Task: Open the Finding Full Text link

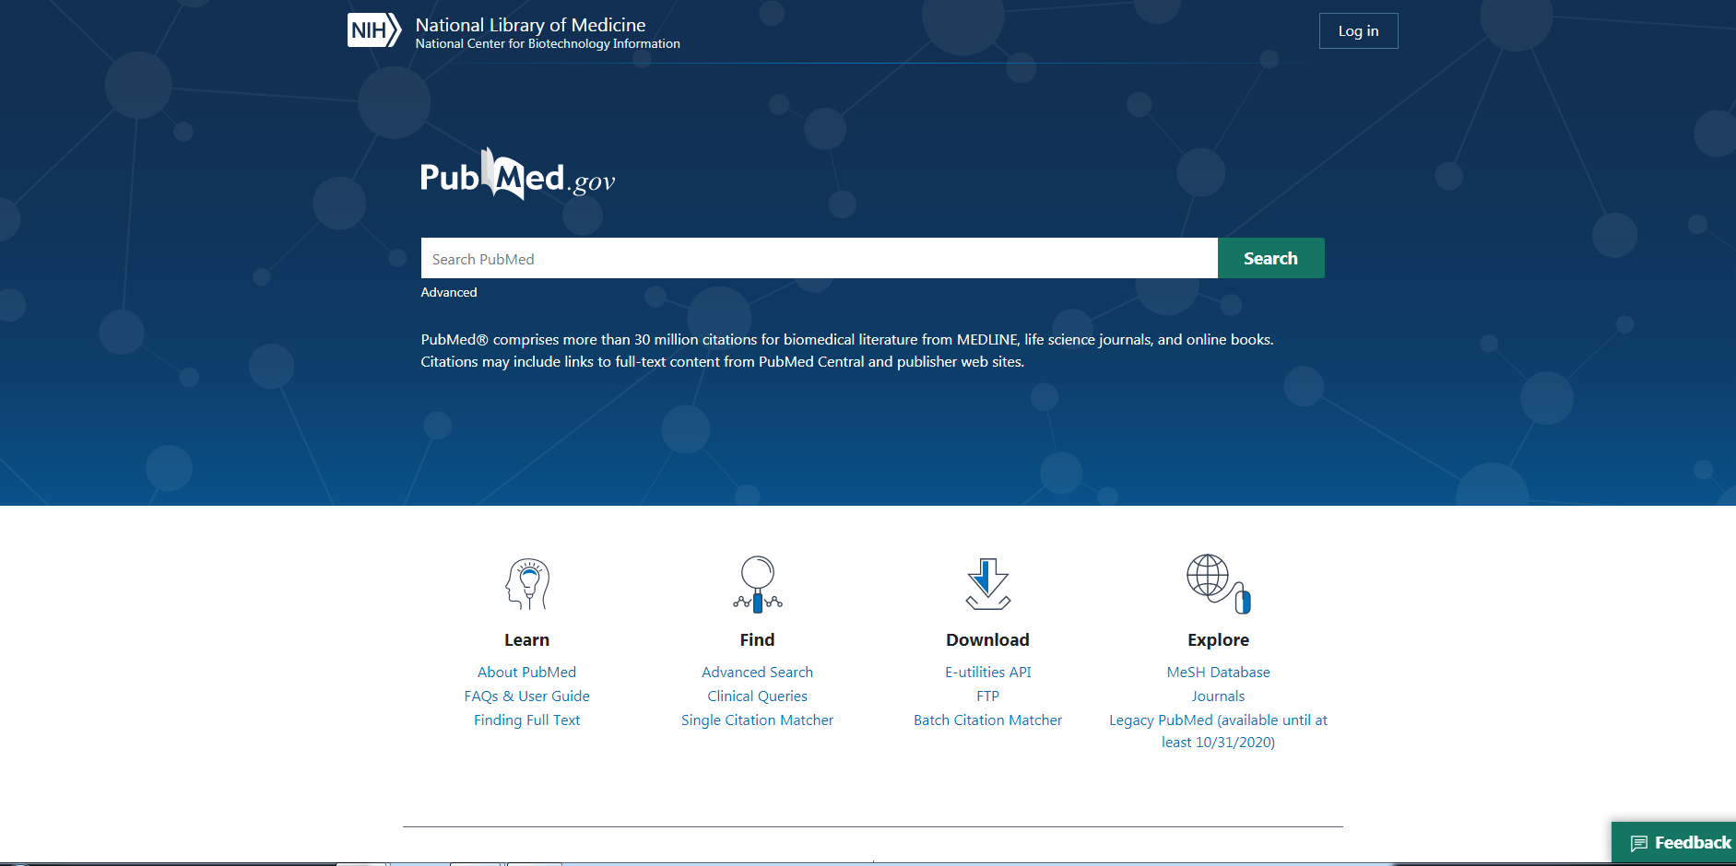Action: point(527,720)
